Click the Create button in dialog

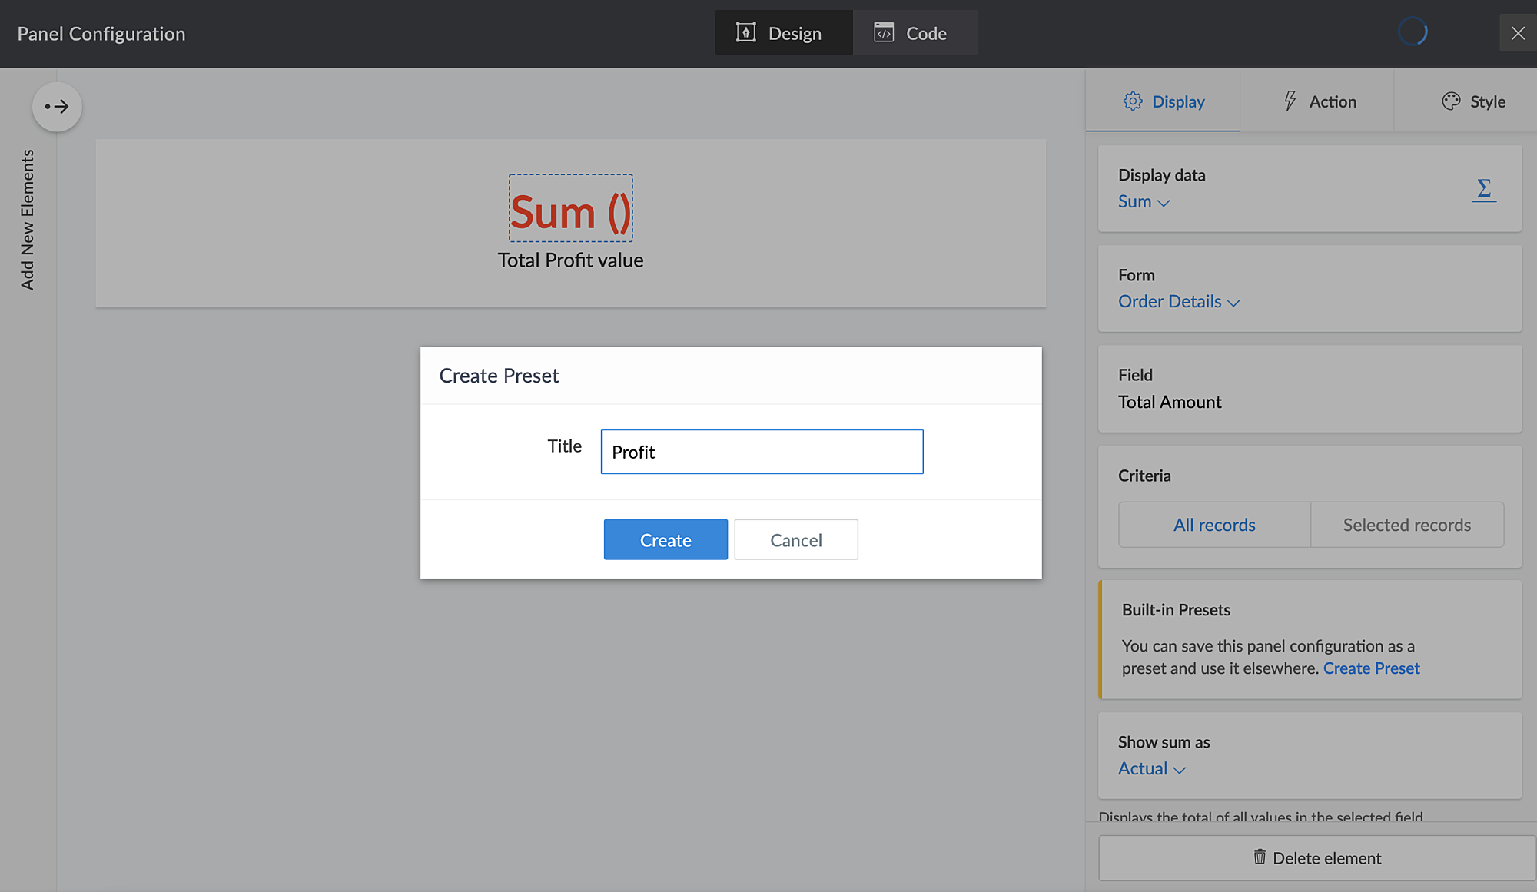[x=666, y=539]
